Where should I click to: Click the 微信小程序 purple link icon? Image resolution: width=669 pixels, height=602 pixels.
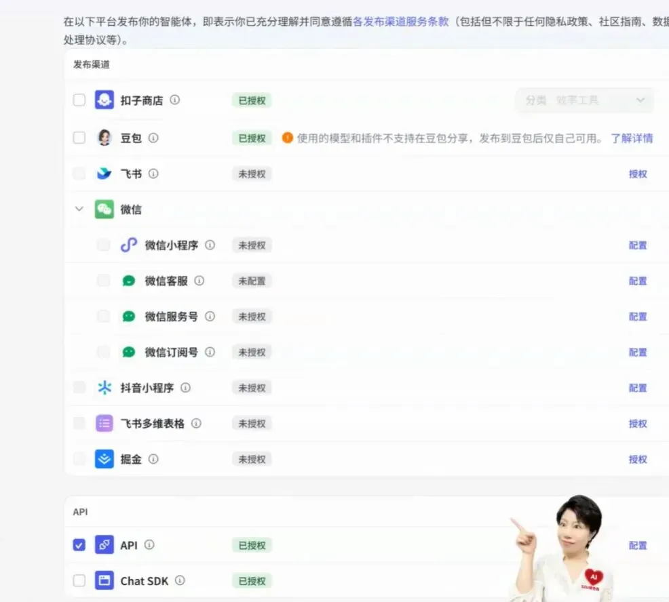128,245
